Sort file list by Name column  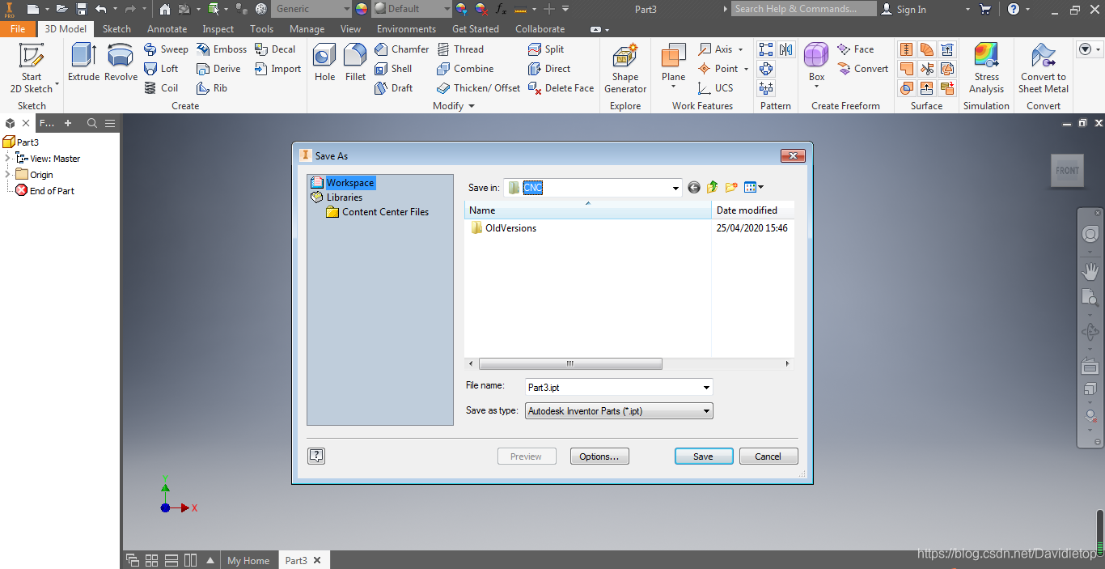coord(588,210)
